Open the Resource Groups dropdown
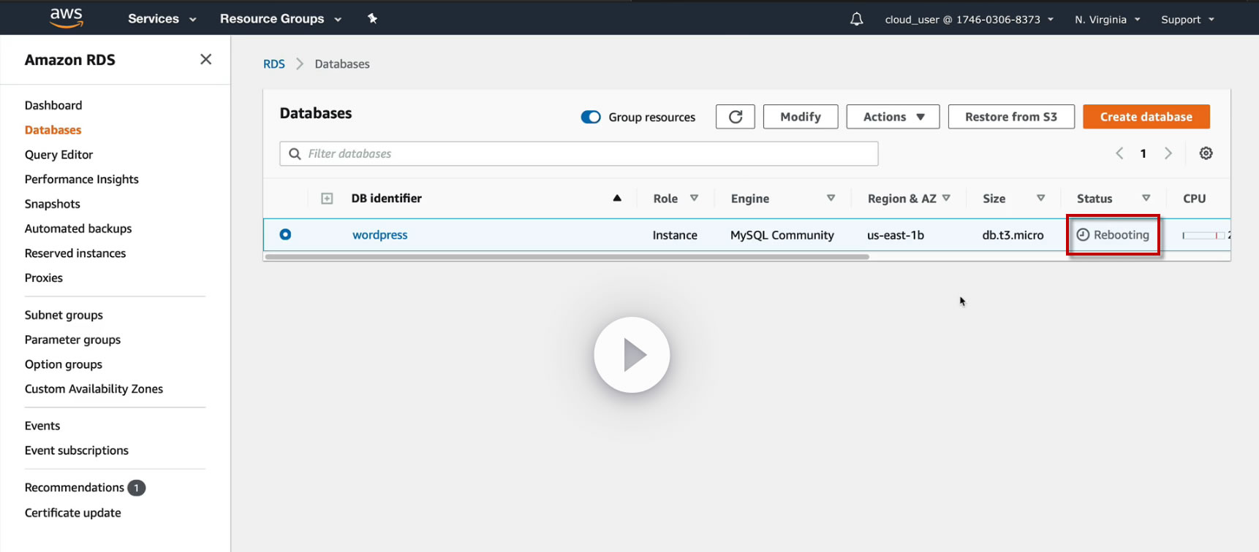 [x=281, y=19]
